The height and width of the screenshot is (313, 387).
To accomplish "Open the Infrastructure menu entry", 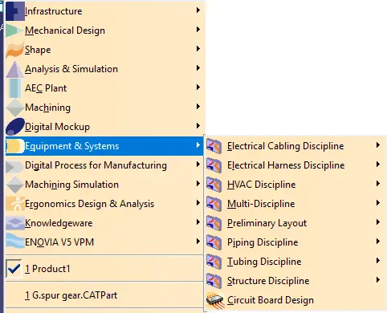I will point(104,11).
